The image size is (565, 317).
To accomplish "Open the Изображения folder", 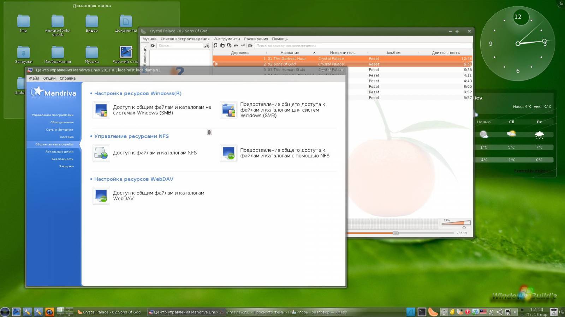I will click(x=58, y=54).
